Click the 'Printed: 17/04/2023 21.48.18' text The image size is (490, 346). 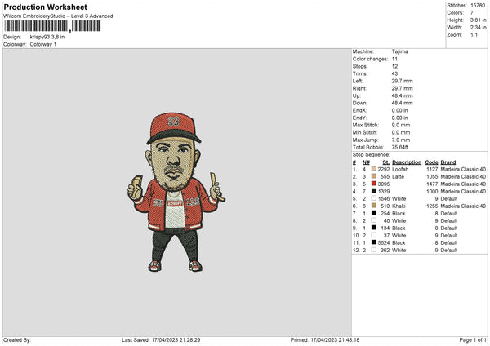point(325,339)
